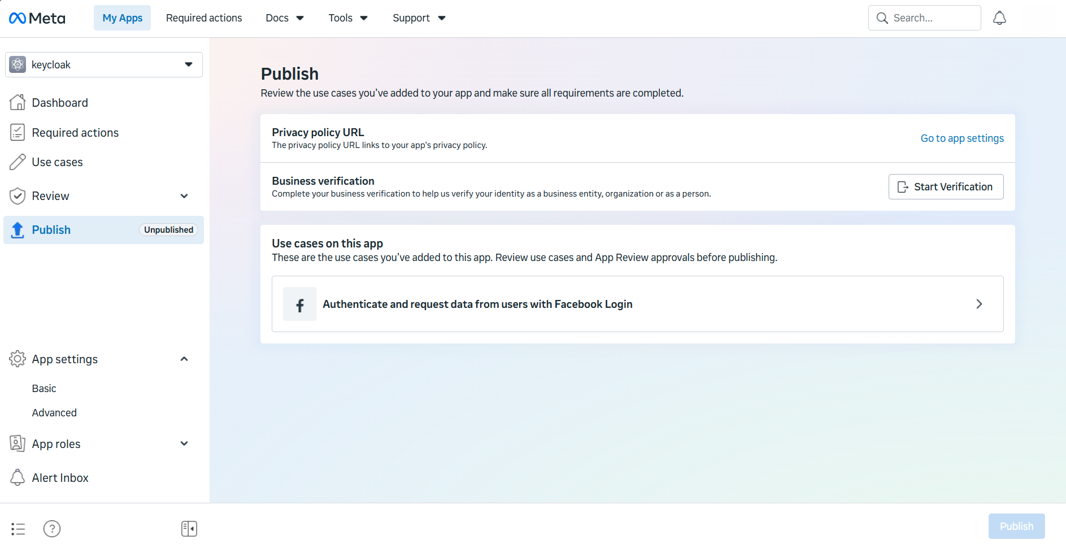Open the help question mark icon
Image resolution: width=1066 pixels, height=544 pixels.
(x=52, y=529)
